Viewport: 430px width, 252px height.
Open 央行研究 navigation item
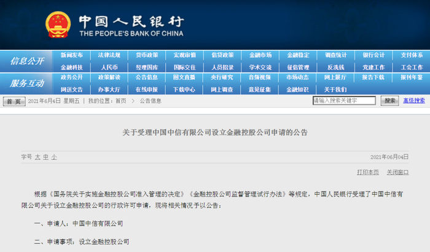pos(222,77)
